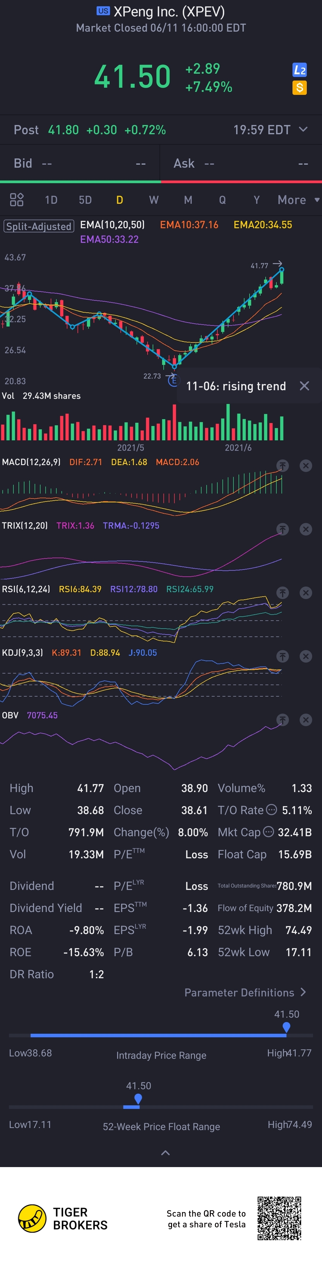Collapse the stock details section

point(165,1153)
